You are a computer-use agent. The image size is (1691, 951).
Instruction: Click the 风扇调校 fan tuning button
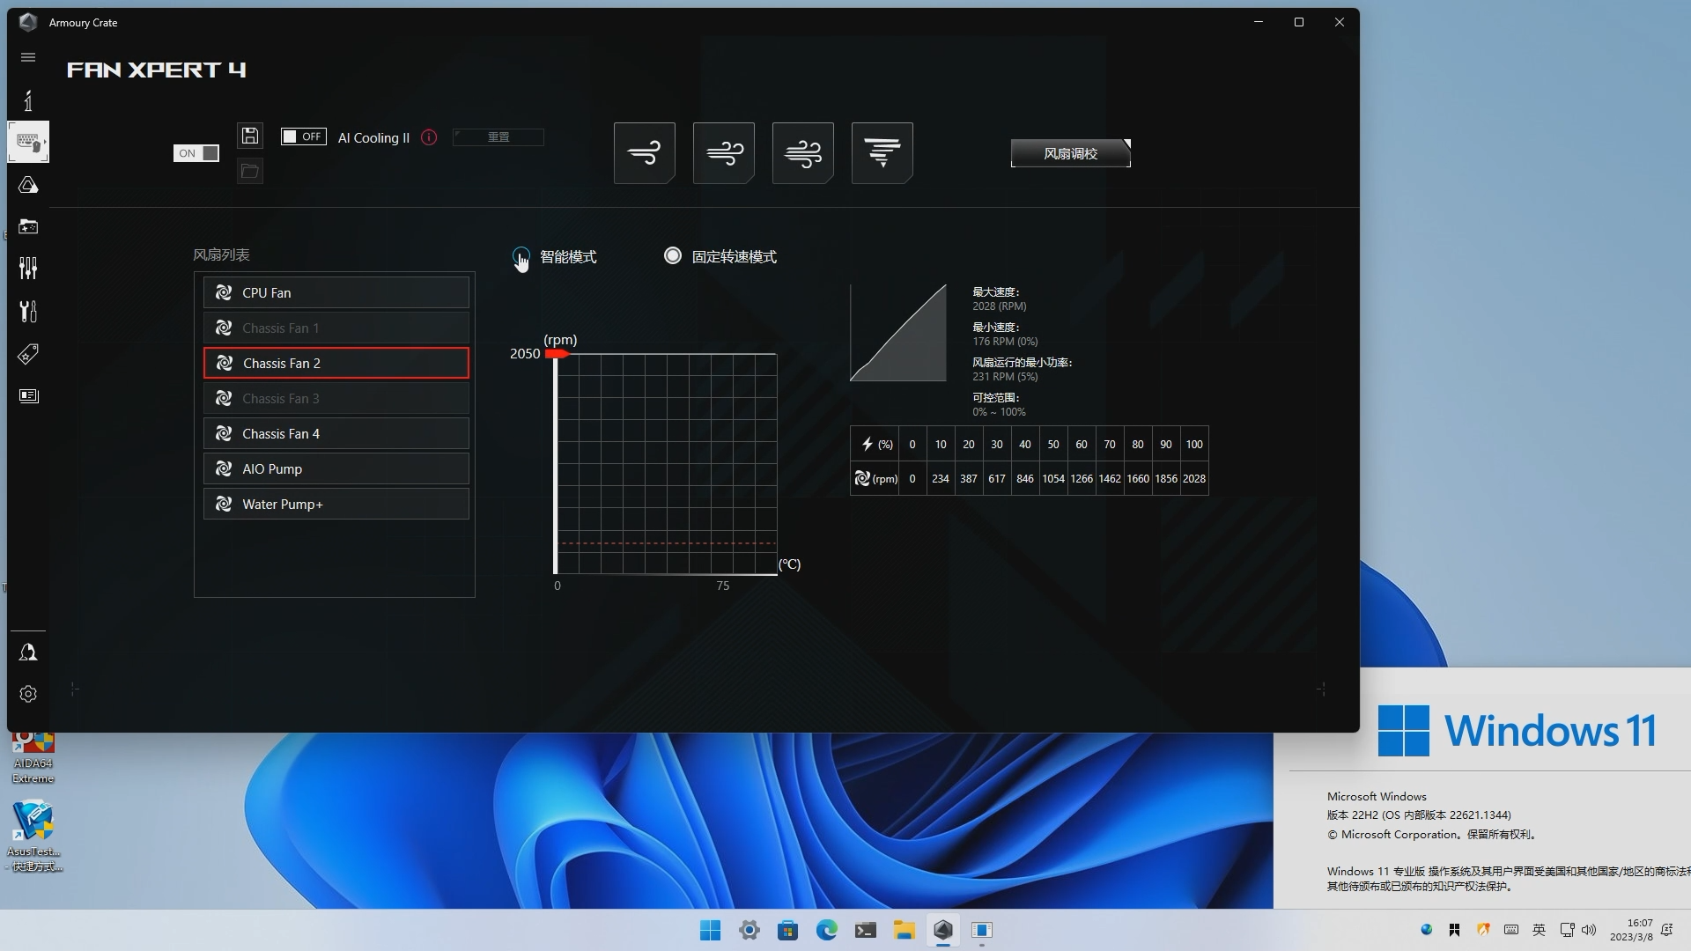coord(1070,153)
